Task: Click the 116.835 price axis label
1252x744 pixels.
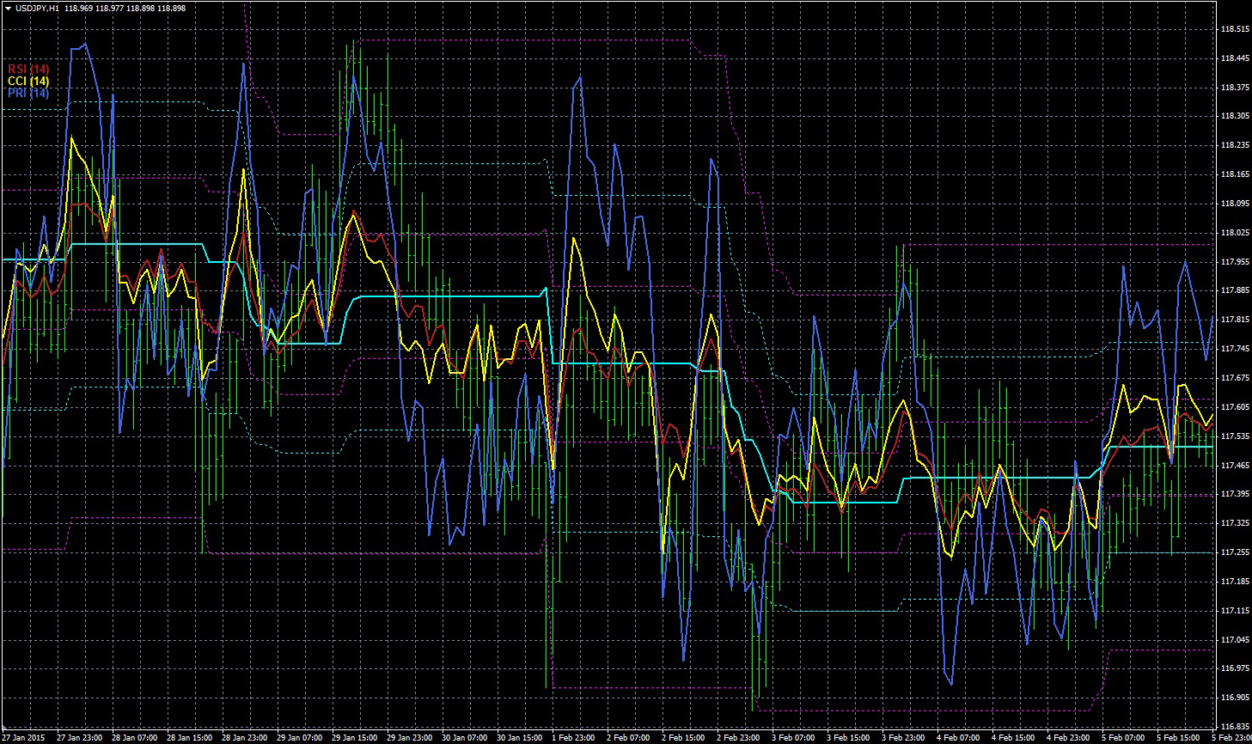Action: pos(1234,727)
